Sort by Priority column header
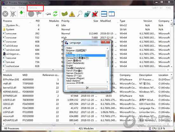This screenshot has width=175, height=132. (x=66, y=21)
